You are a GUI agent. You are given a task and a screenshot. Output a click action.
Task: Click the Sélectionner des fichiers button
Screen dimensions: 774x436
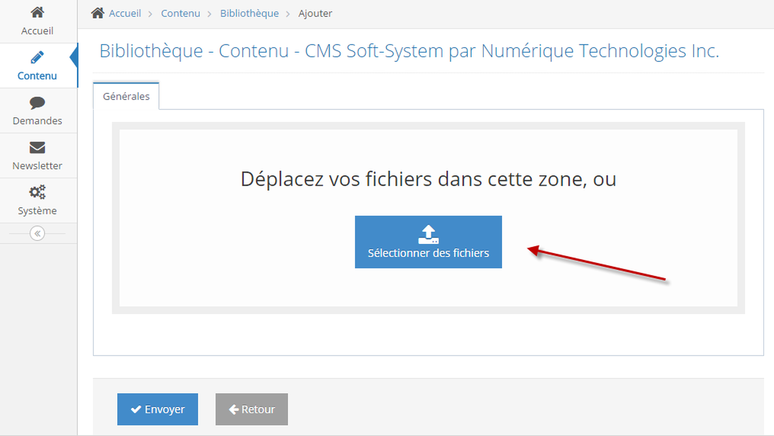pos(428,242)
